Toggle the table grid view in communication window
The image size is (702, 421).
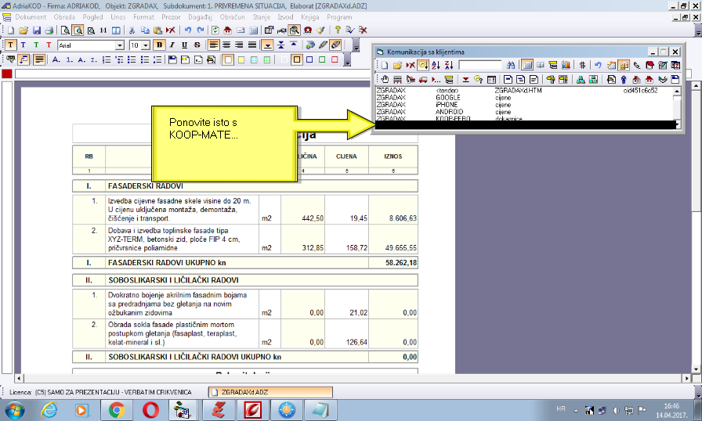coord(527,65)
